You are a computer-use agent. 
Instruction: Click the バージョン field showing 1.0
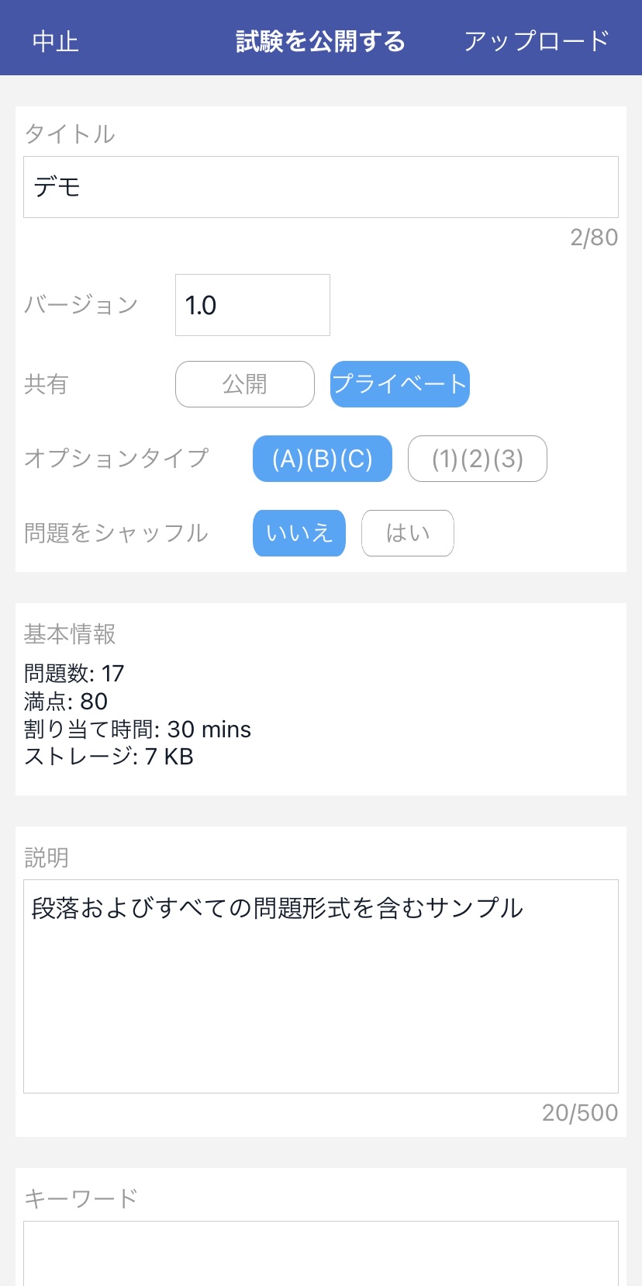click(x=252, y=305)
